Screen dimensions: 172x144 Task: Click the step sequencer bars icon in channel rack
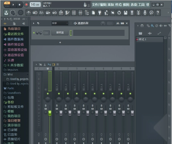tap(122, 23)
